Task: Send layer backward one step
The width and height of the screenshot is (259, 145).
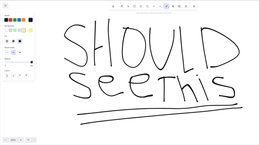Action: click(x=13, y=76)
